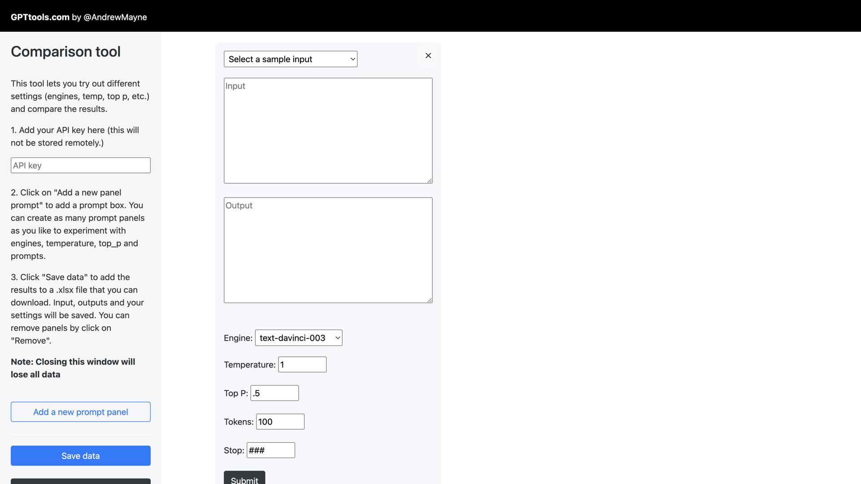
Task: Select the Temperature value field
Action: [302, 364]
